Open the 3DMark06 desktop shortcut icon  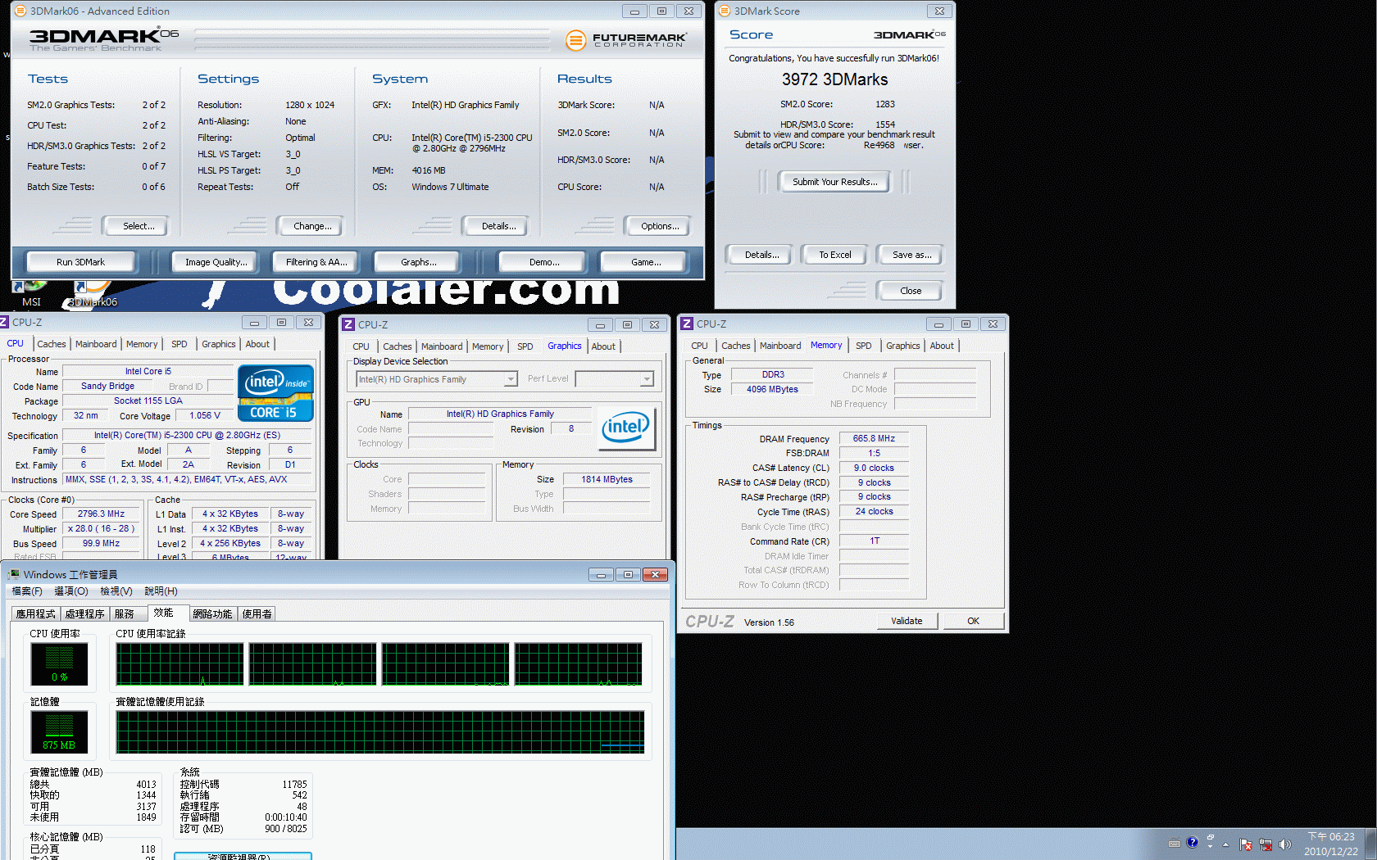(92, 293)
